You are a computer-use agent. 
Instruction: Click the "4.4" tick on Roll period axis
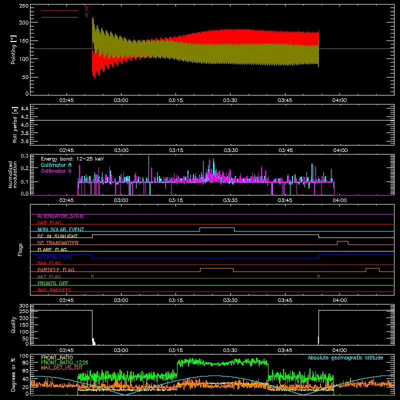(24, 108)
